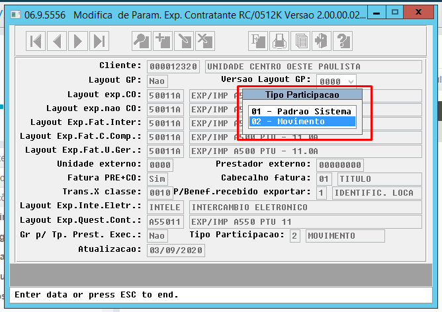Click 'EXP/IMP A550 PTU 11' field
The height and width of the screenshot is (312, 442).
click(x=306, y=222)
